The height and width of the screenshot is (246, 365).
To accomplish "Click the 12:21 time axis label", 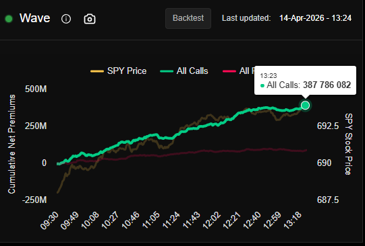I will pos(231,220).
